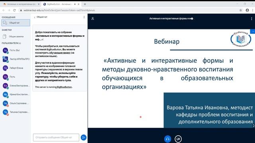The height and width of the screenshot is (143, 255).
Task: Open Общий чат in messages list
Action: pos(16,23)
